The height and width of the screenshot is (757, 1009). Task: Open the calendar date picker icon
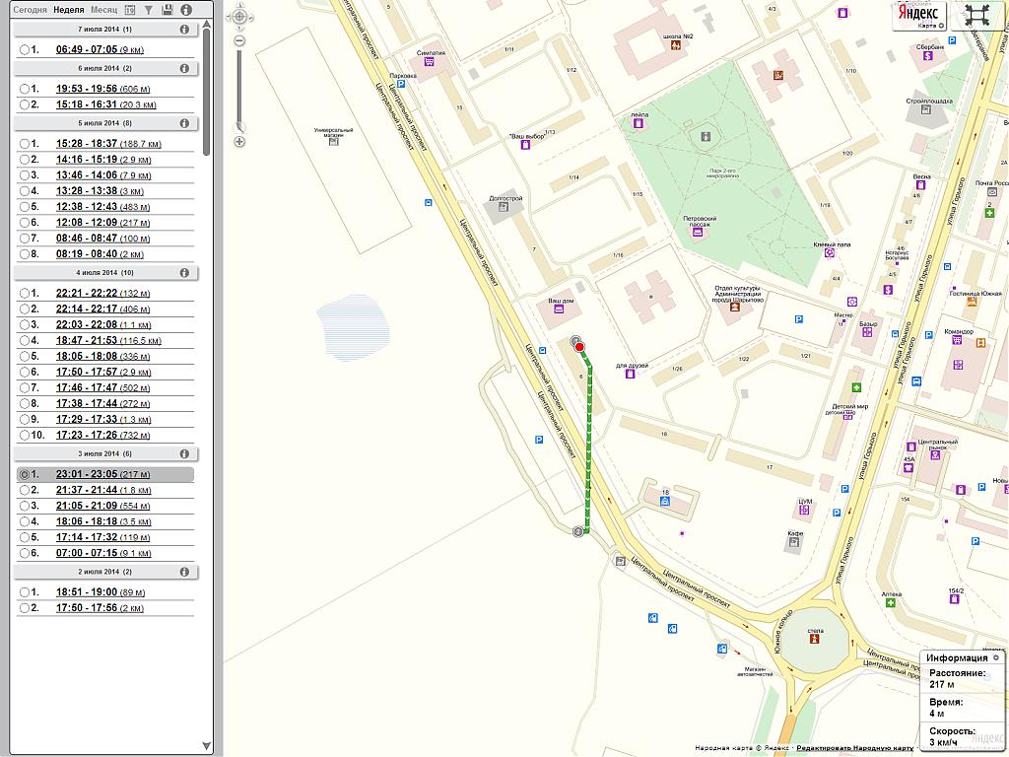pyautogui.click(x=130, y=10)
